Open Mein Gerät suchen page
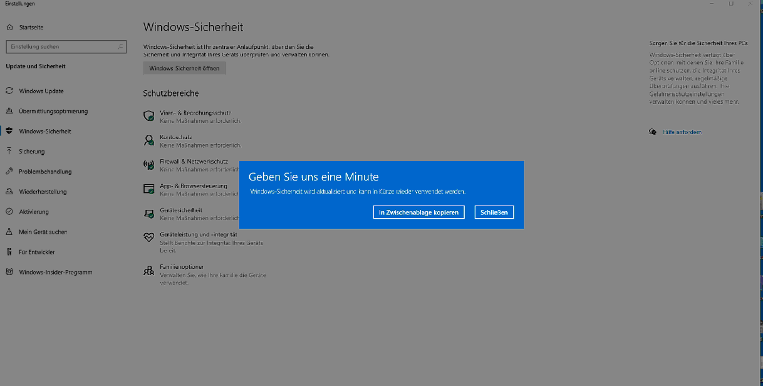 [x=43, y=232]
